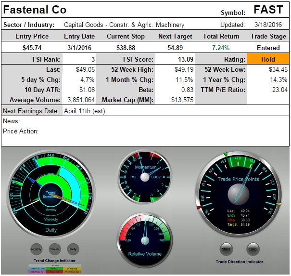
Task: Click the red stop marker on price gauge
Action: [x=199, y=208]
